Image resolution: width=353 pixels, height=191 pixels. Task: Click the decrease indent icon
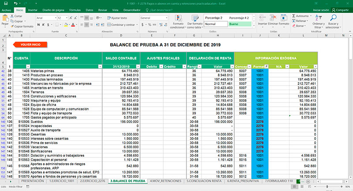click(98, 25)
